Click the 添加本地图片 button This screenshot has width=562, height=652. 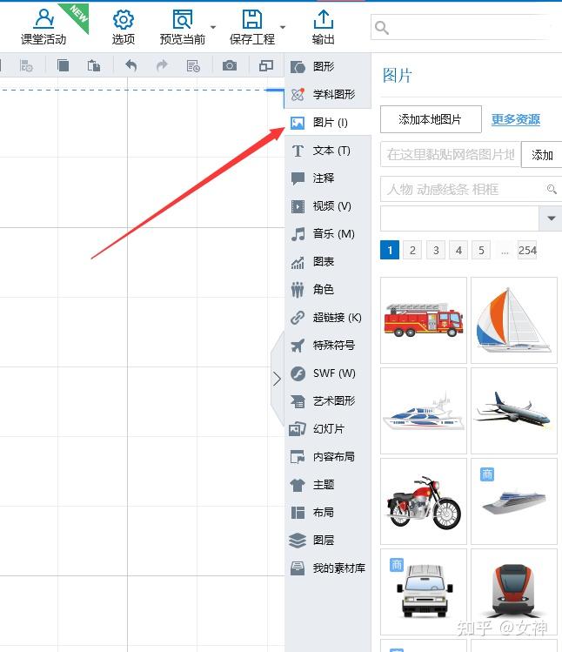pyautogui.click(x=431, y=119)
